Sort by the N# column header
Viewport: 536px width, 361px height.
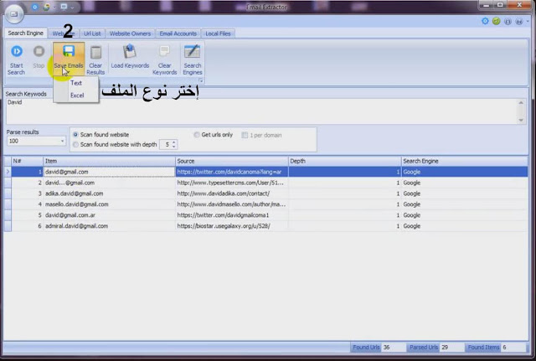28,161
